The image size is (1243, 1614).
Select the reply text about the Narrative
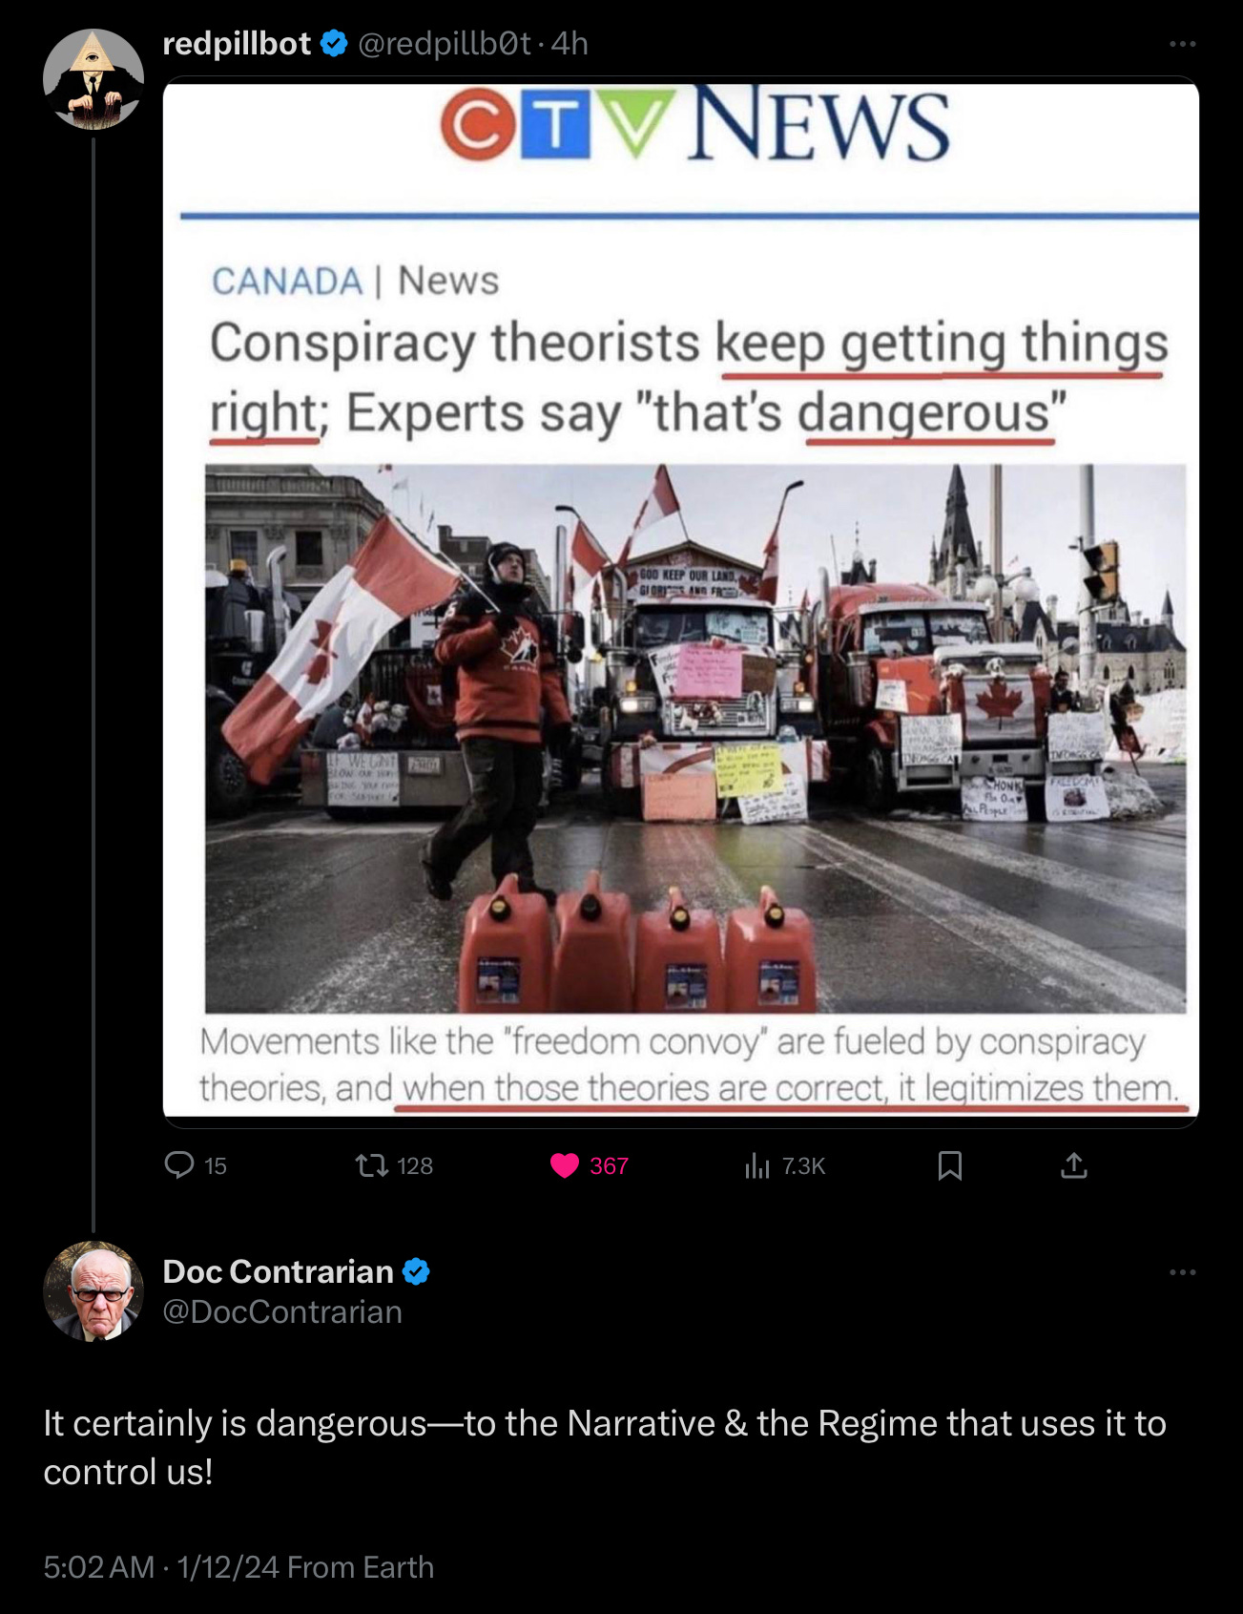605,1447
